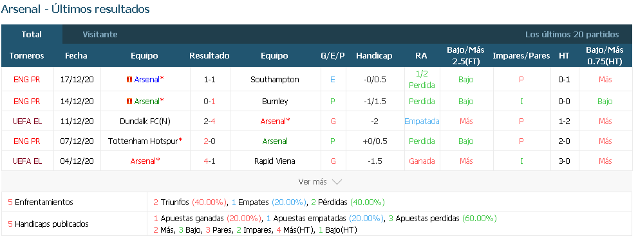Open the Rapid Viena team link
Screen dimensions: 638x243
pyautogui.click(x=275, y=161)
